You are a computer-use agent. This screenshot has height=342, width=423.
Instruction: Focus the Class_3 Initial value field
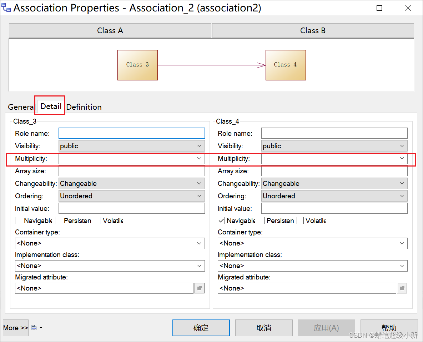(x=132, y=208)
